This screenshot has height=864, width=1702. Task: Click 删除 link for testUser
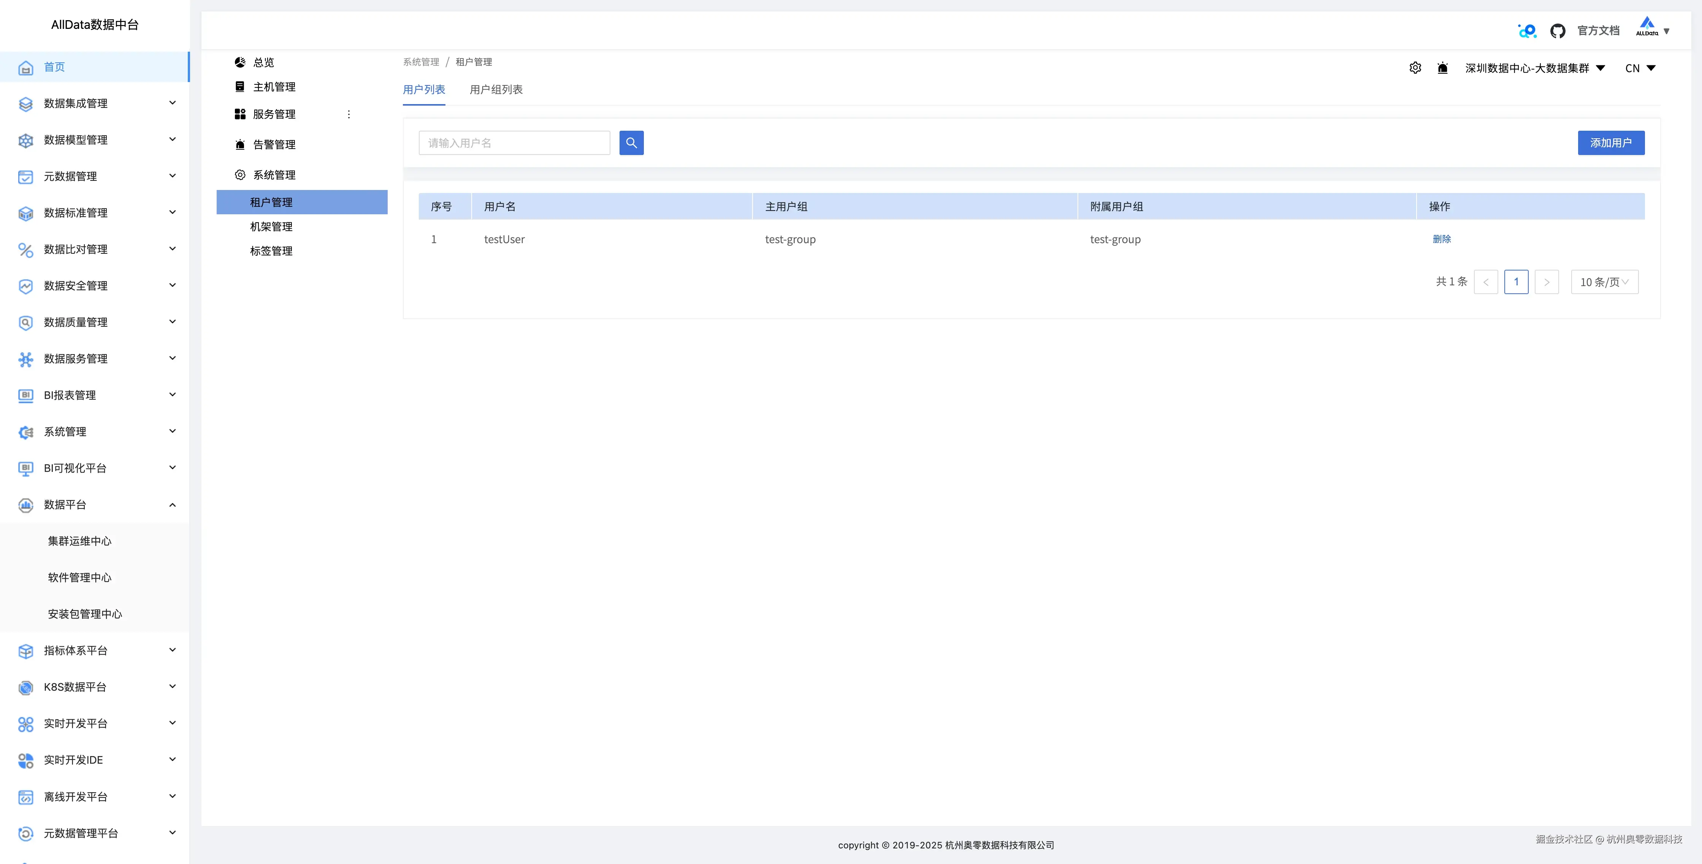[x=1441, y=239]
